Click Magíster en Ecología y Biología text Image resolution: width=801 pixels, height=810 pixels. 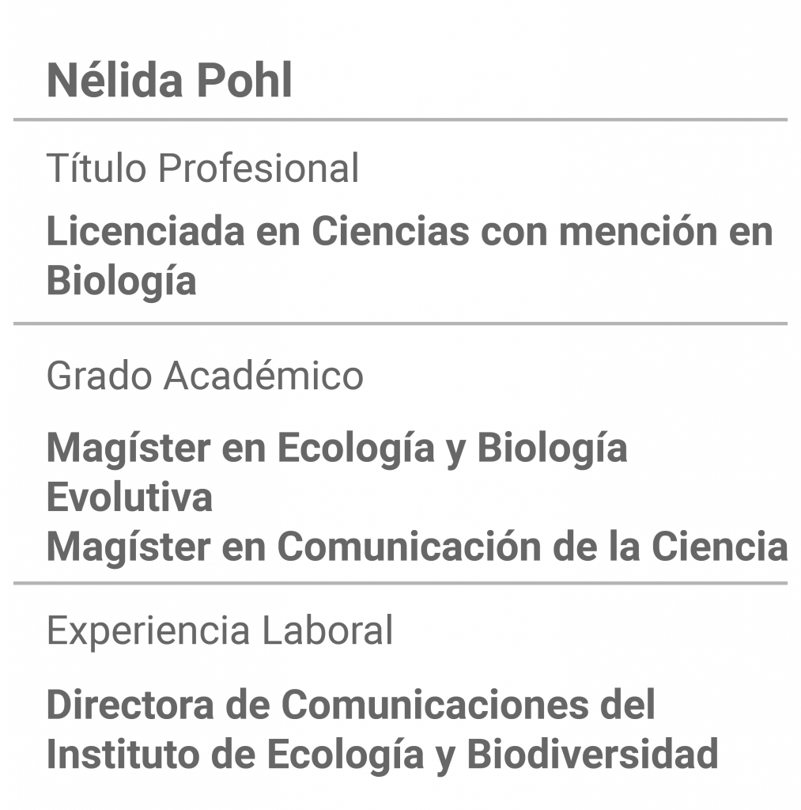coord(337,448)
